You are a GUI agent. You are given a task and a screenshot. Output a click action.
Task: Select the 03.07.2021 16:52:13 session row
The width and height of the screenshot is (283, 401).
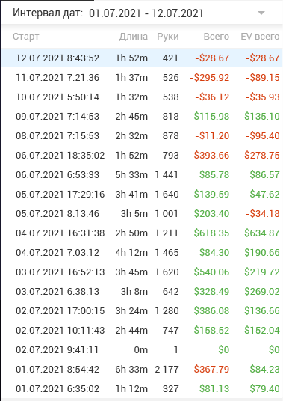point(142,272)
